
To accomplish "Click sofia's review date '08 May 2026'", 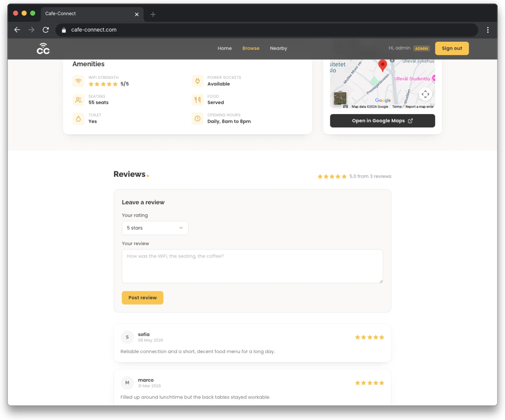I will [x=150, y=340].
